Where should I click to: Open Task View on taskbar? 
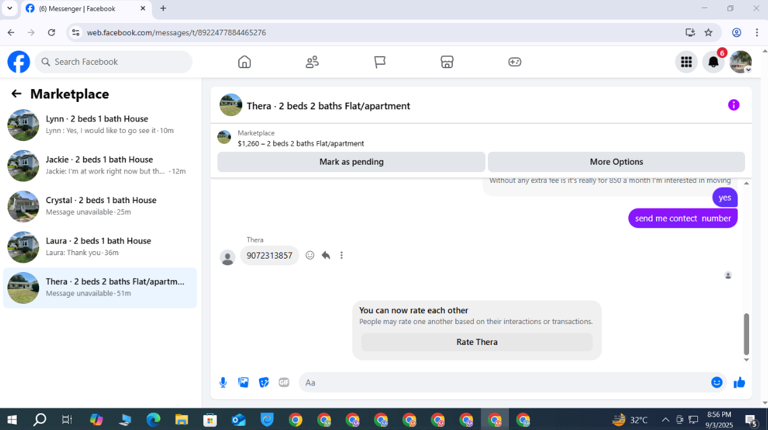tap(67, 420)
